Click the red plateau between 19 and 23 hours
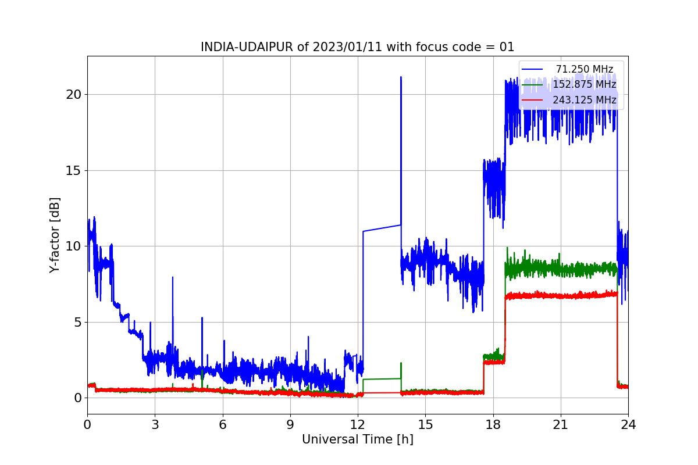698x465 pixels. (561, 295)
